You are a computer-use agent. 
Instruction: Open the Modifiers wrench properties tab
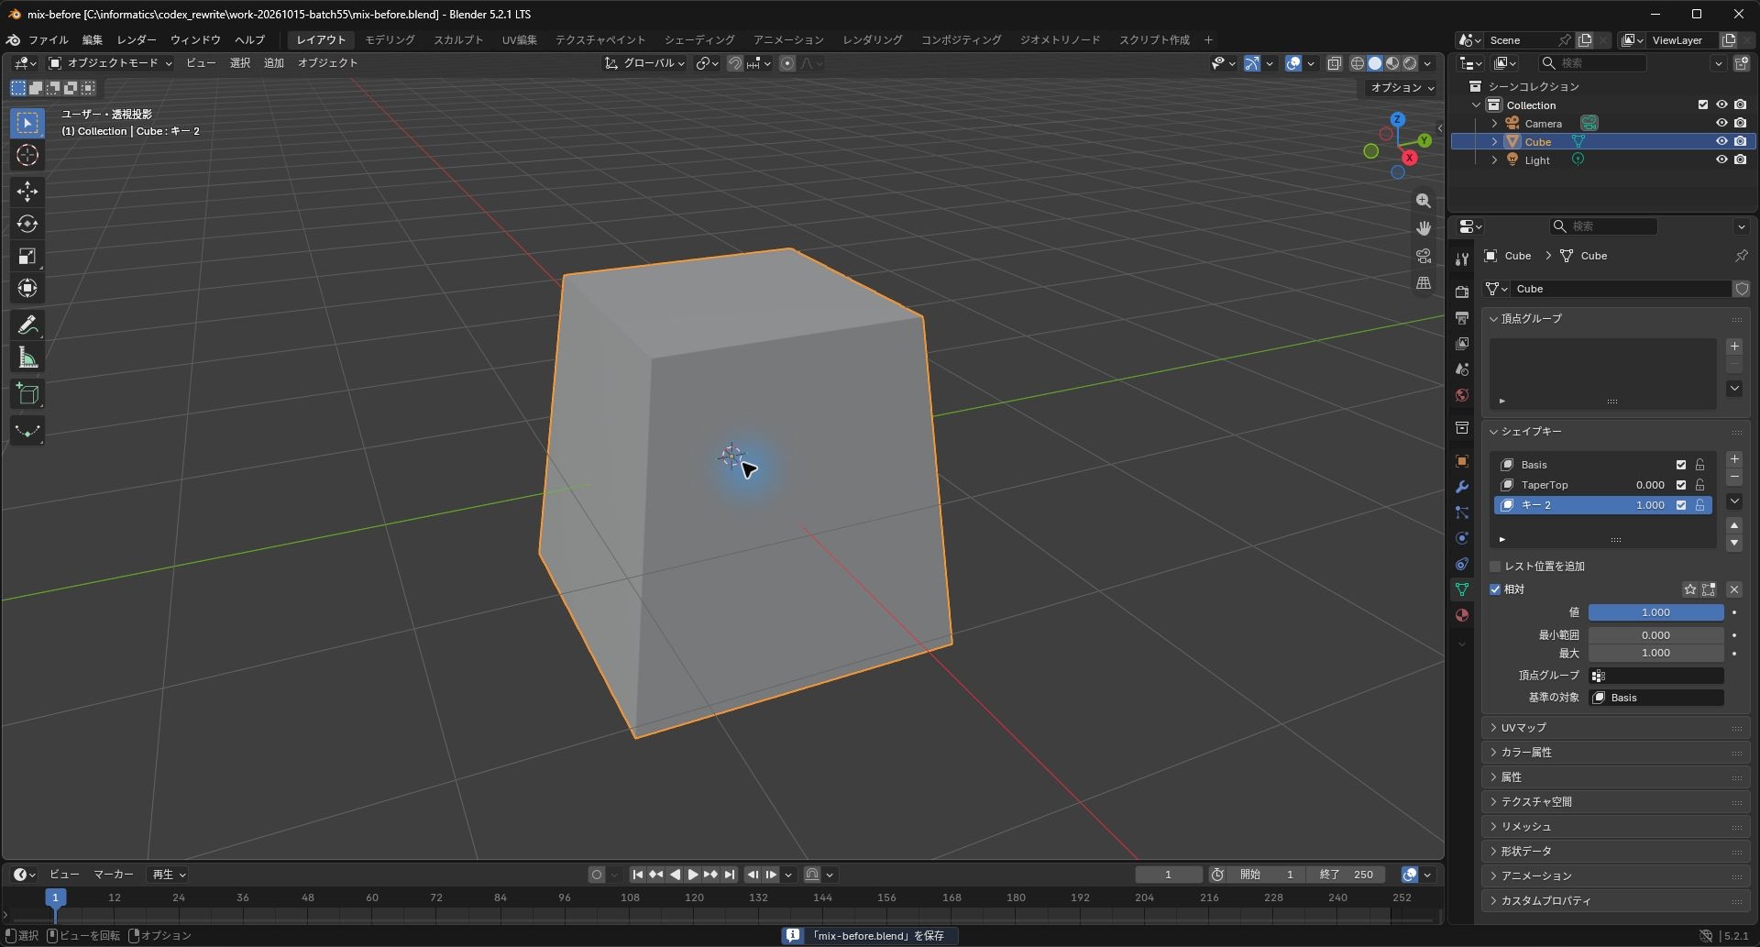(x=1462, y=487)
